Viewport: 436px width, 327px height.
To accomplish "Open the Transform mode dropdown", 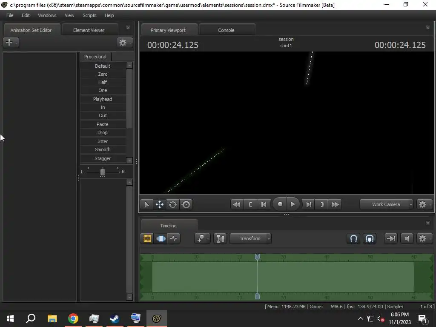I will (x=250, y=238).
